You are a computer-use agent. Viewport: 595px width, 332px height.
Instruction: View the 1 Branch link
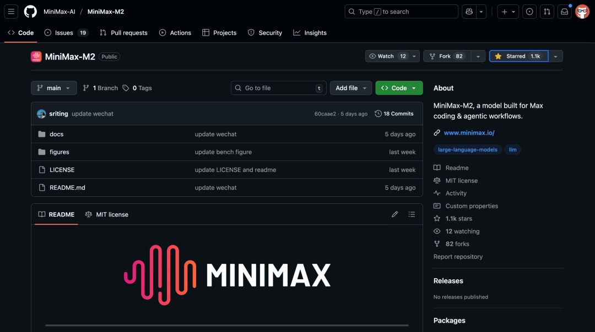point(101,88)
